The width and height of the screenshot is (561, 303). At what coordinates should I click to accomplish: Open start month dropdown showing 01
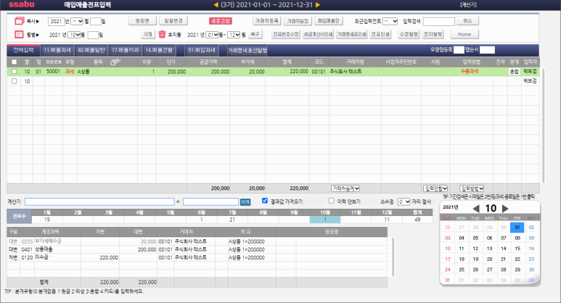click(212, 35)
